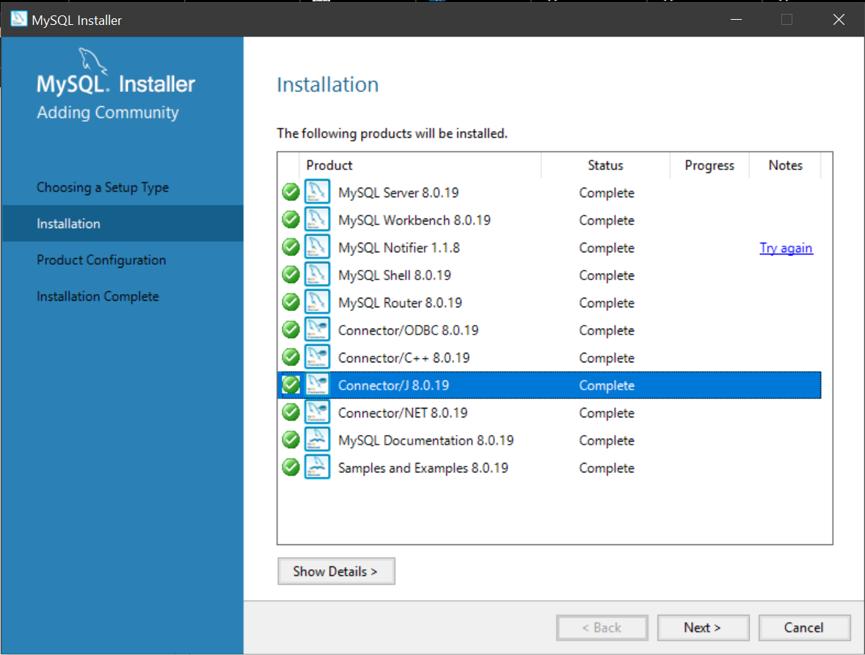Click the Connector/NET 8.0.19 product icon

coord(317,412)
